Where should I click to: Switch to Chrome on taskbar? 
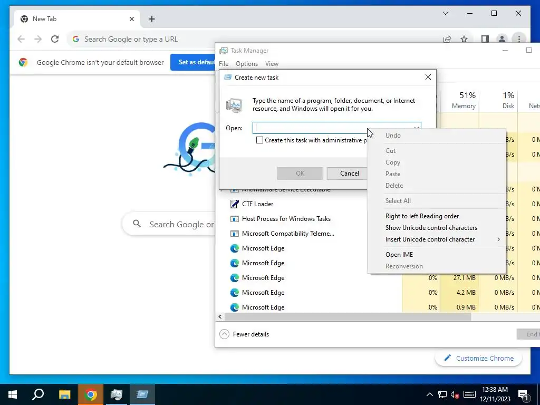coord(91,394)
